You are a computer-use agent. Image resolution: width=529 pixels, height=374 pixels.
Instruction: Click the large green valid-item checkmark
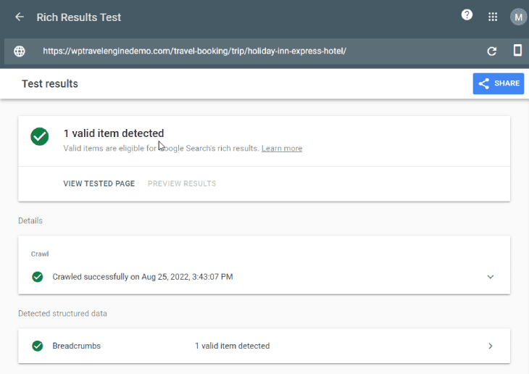point(39,136)
